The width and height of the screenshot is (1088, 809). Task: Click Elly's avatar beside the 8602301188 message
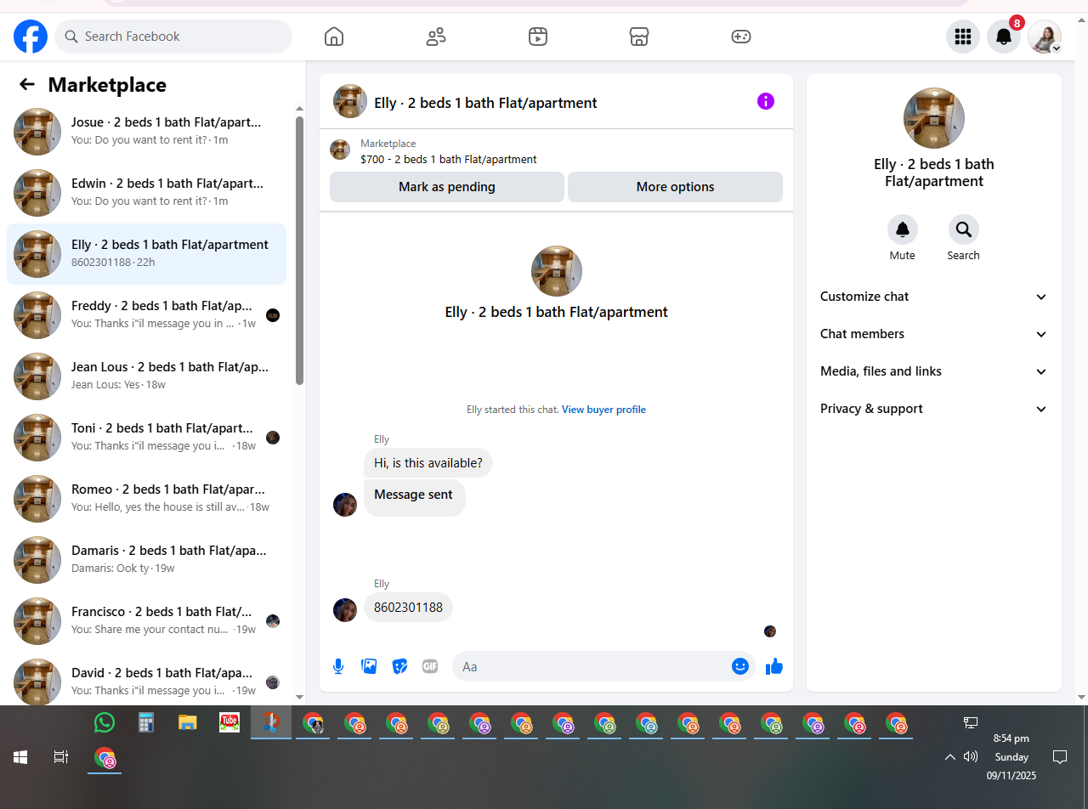(x=345, y=610)
